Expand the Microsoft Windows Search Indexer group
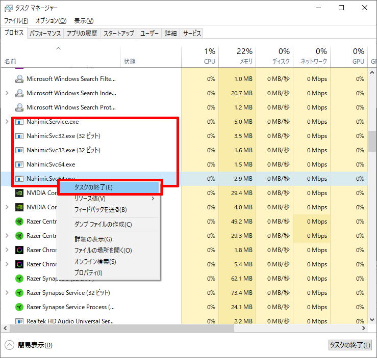This screenshot has width=377, height=358. [x=7, y=93]
